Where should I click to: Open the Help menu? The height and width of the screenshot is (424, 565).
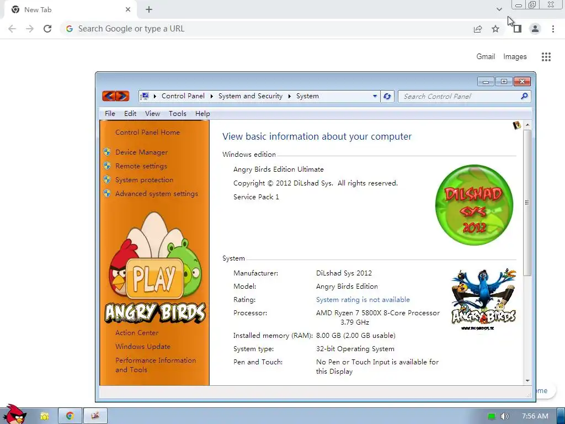202,114
